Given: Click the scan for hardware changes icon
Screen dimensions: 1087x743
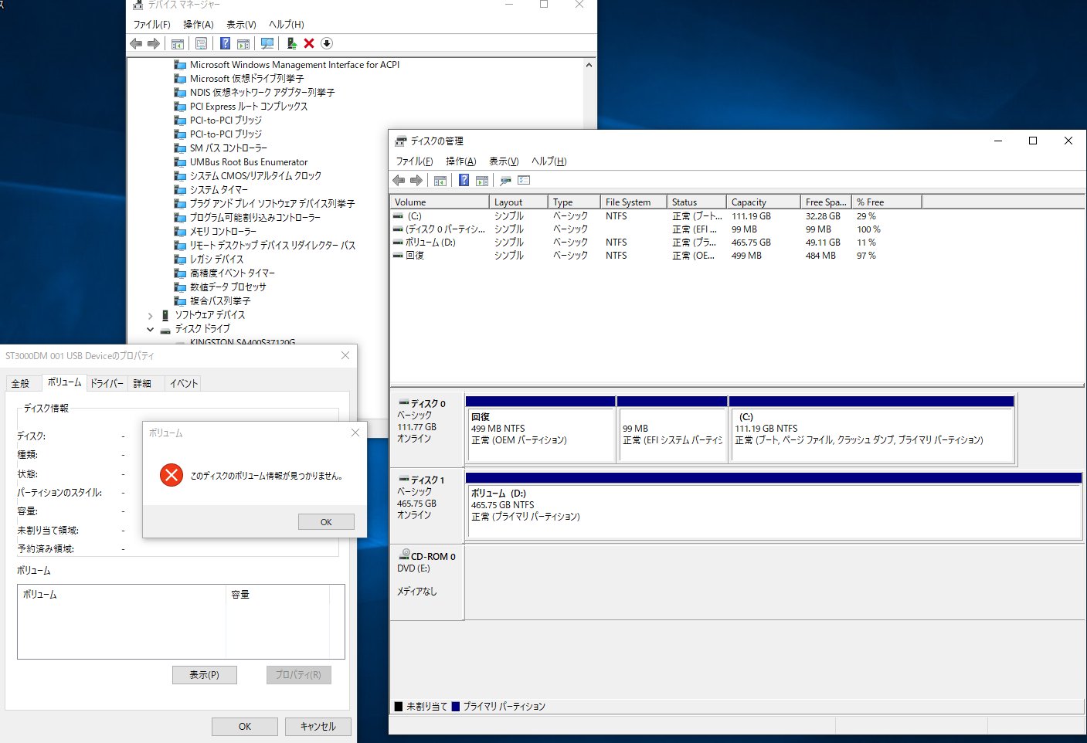Looking at the screenshot, I should coord(267,44).
